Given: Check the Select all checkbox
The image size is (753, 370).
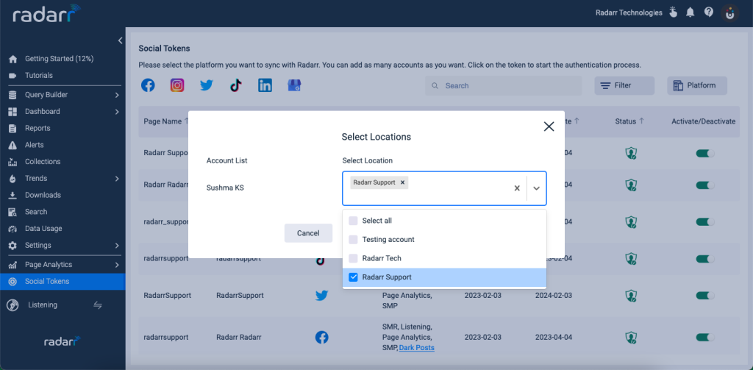Looking at the screenshot, I should (353, 221).
